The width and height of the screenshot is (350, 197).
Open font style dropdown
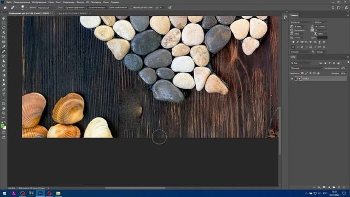[x=320, y=22]
